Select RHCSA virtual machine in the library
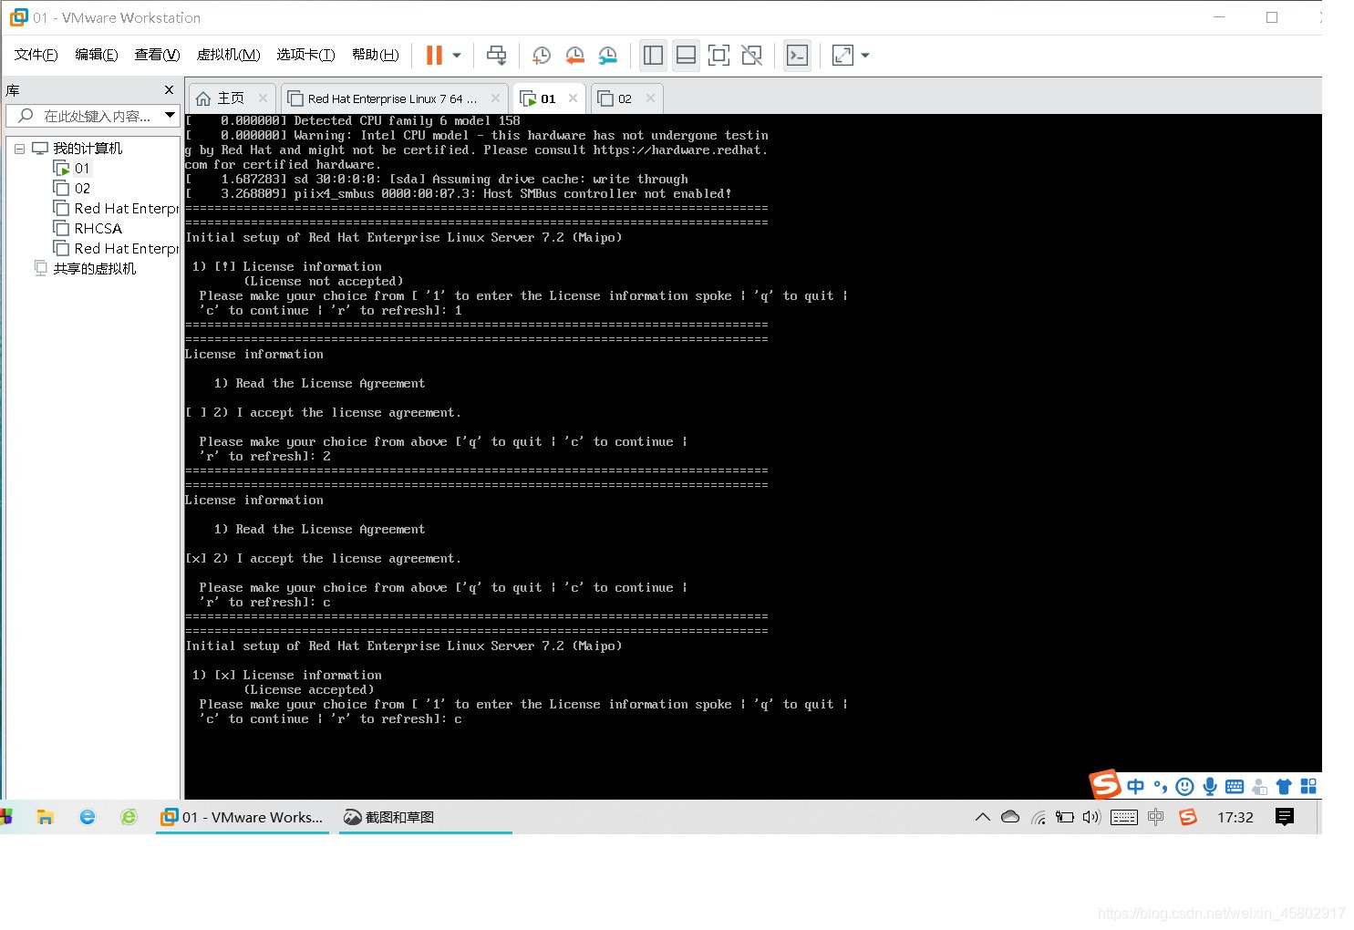Screen dimensions: 1354x930 pos(98,228)
